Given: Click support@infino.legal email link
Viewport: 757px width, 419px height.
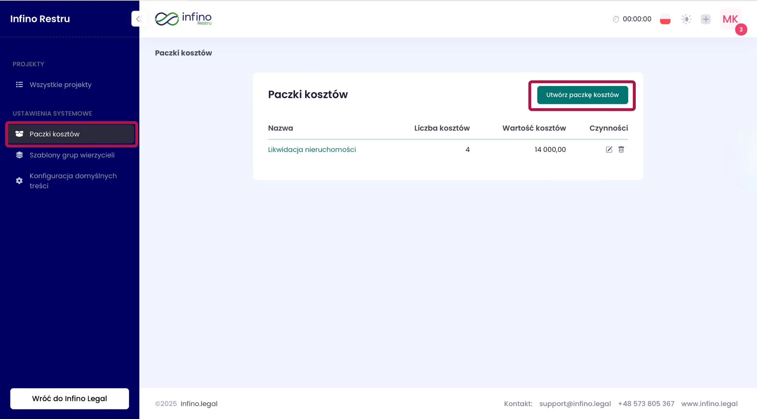Looking at the screenshot, I should 575,404.
